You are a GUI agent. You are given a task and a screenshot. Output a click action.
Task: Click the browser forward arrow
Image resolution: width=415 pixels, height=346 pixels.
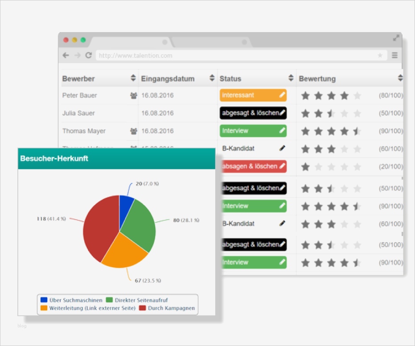pyautogui.click(x=77, y=55)
